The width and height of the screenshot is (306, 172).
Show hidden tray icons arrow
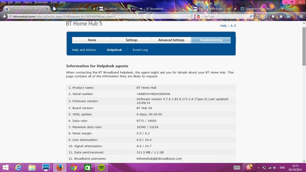pos(259,168)
